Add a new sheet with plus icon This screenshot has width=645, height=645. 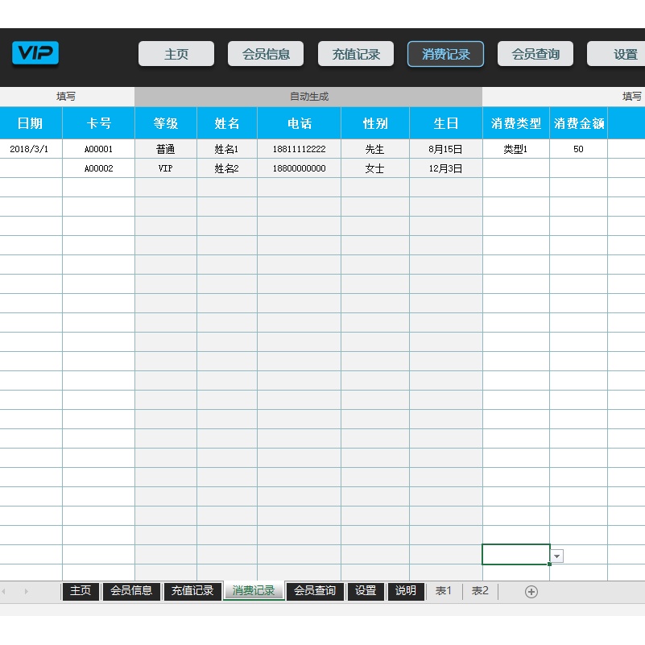point(531,592)
